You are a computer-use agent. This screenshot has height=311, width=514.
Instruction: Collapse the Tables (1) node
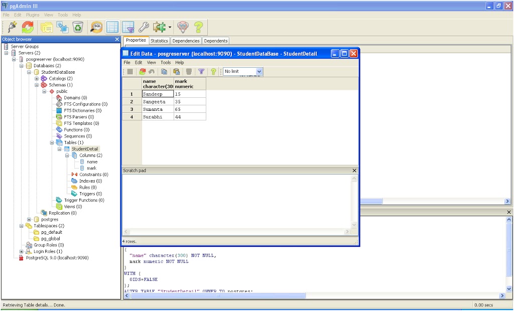pos(52,142)
